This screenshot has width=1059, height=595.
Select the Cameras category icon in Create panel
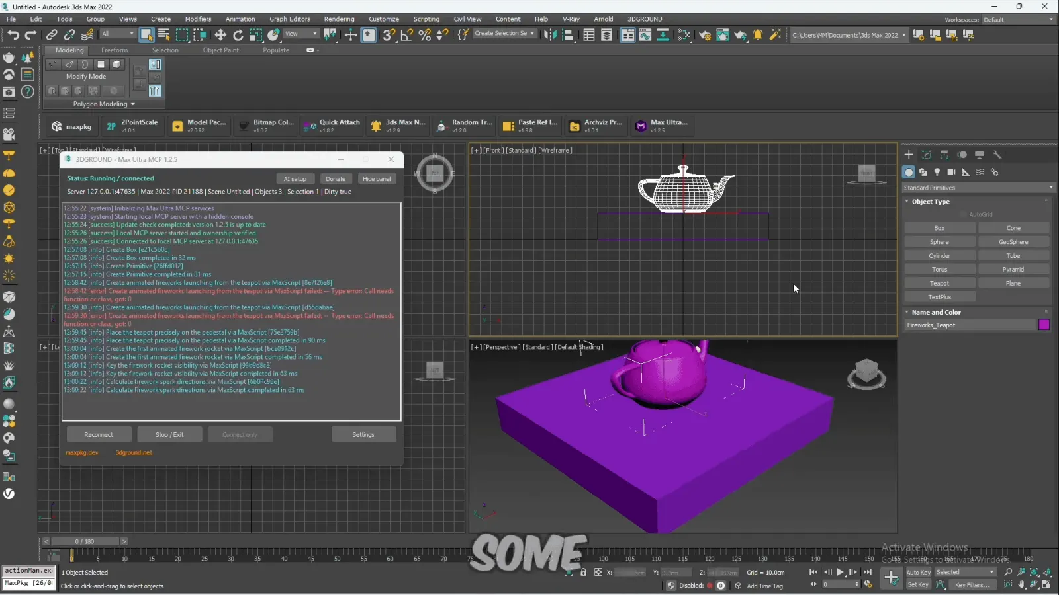(951, 172)
